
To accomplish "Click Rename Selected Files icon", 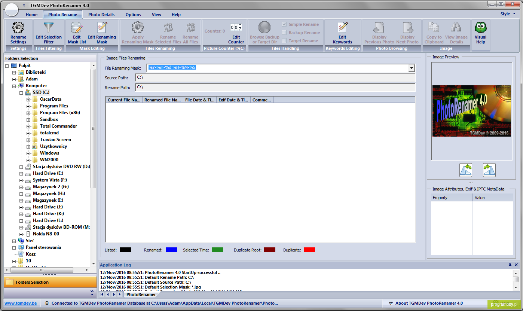I will [x=168, y=27].
